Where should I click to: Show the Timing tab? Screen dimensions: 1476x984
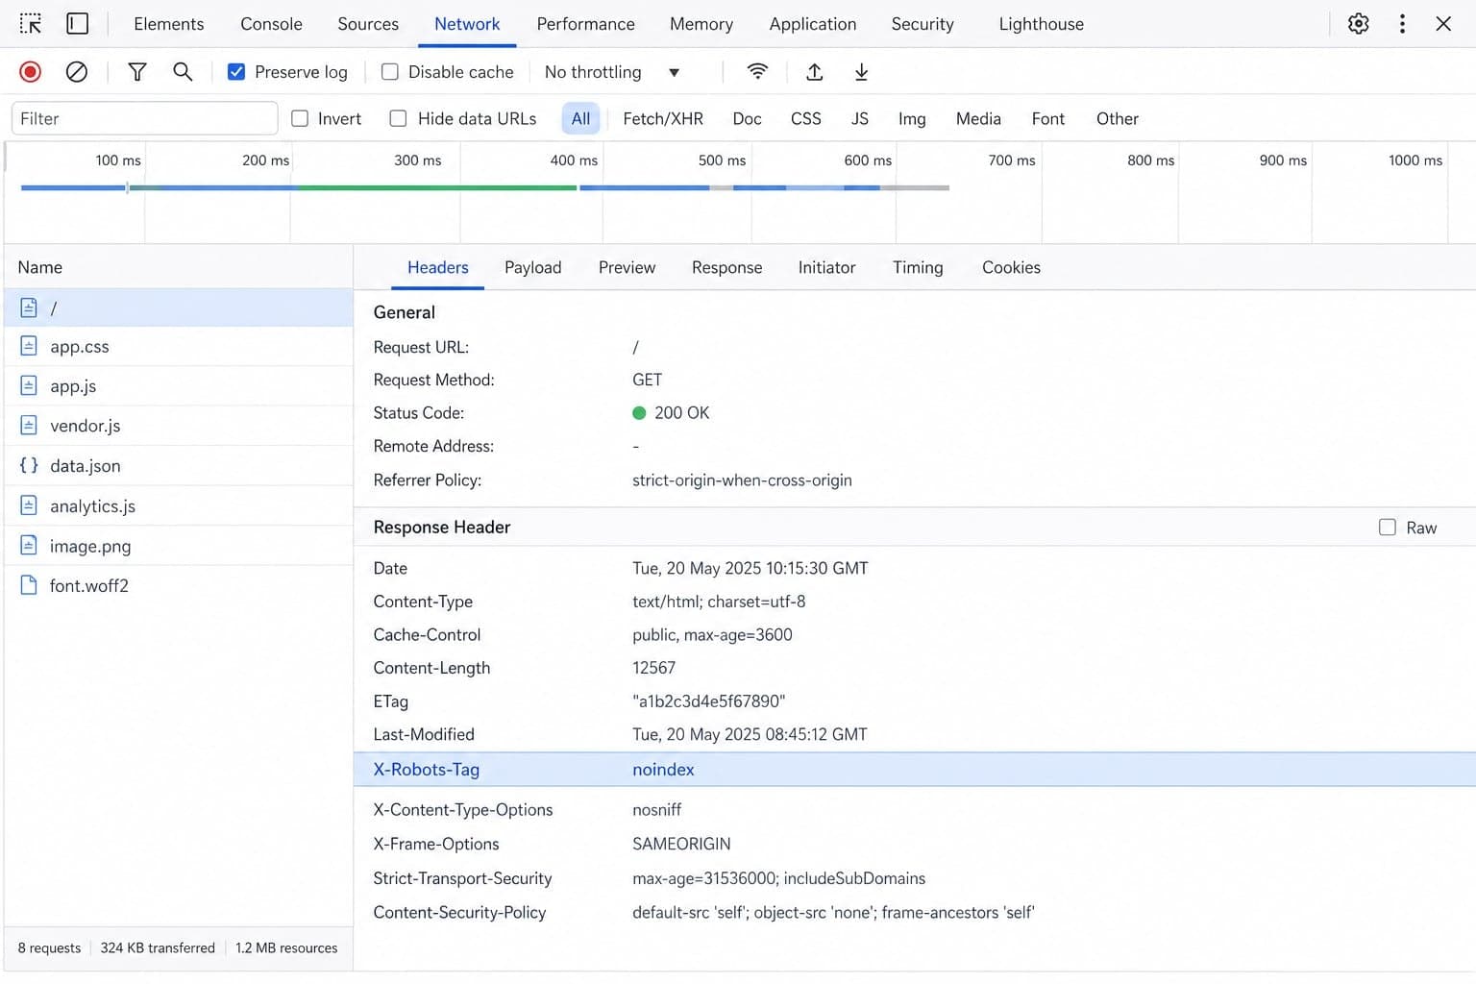[918, 268]
